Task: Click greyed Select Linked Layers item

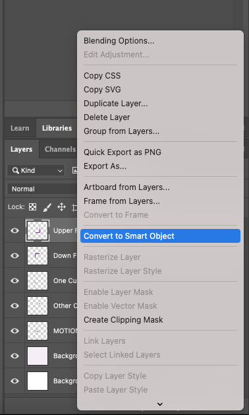Action: 122,355
